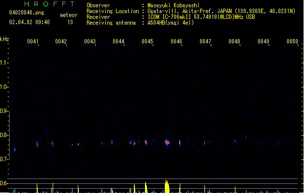The width and height of the screenshot is (304, 193).
Task: Click the 1.1 kHz frequency label
Action: point(4,63)
